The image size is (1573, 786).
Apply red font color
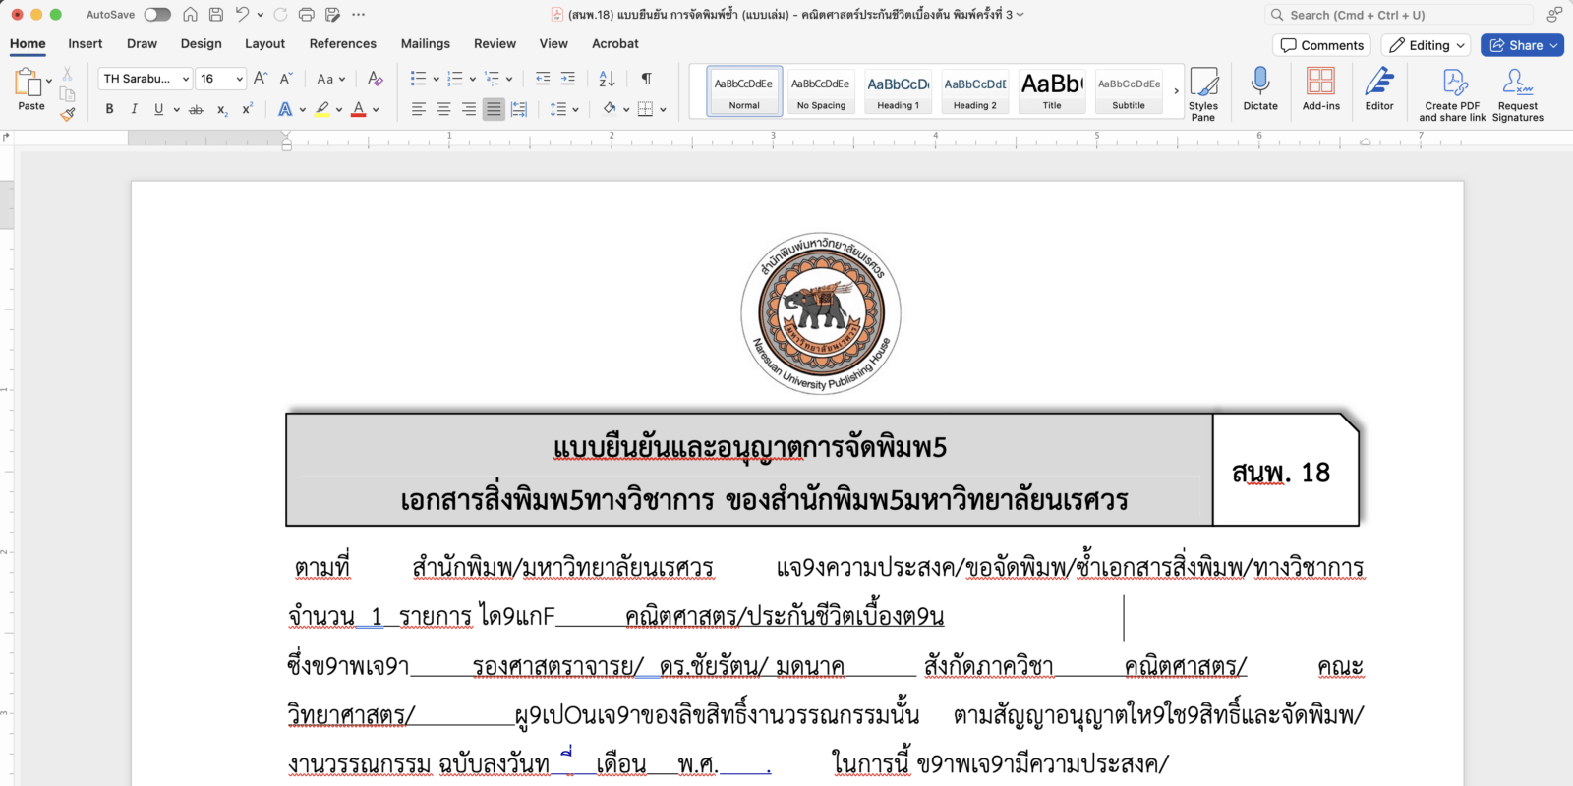point(359,109)
